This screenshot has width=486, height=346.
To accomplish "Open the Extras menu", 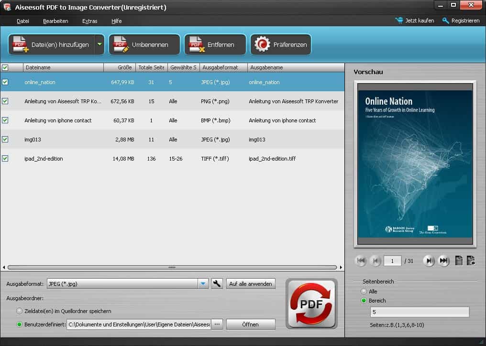I will (89, 21).
